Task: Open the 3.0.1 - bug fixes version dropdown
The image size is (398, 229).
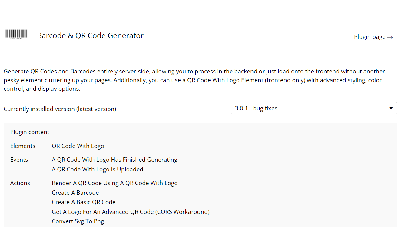Action: 313,108
